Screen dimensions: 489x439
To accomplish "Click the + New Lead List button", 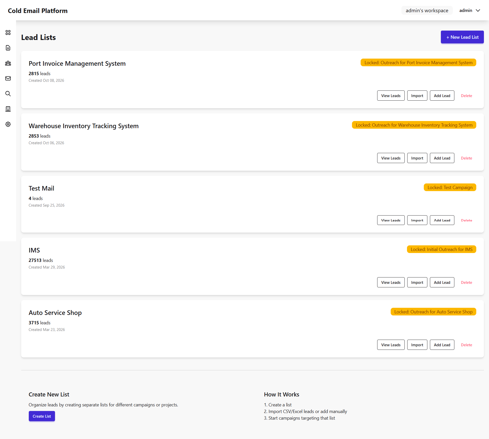I will point(462,37).
